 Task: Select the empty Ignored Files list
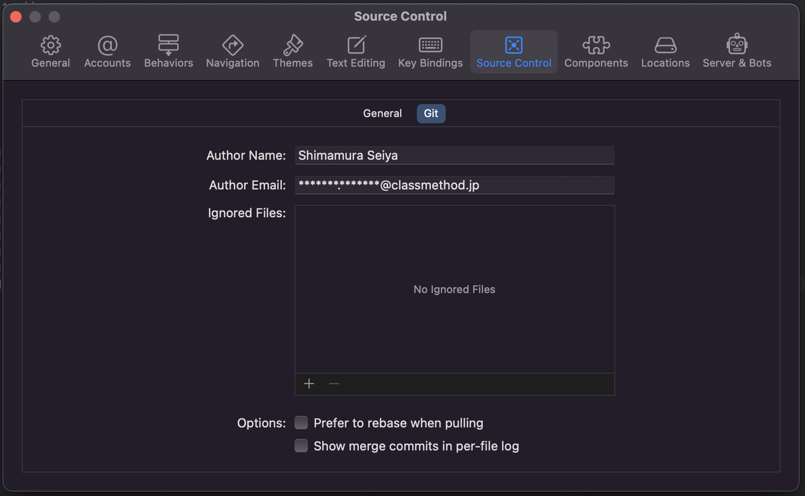[x=454, y=289]
